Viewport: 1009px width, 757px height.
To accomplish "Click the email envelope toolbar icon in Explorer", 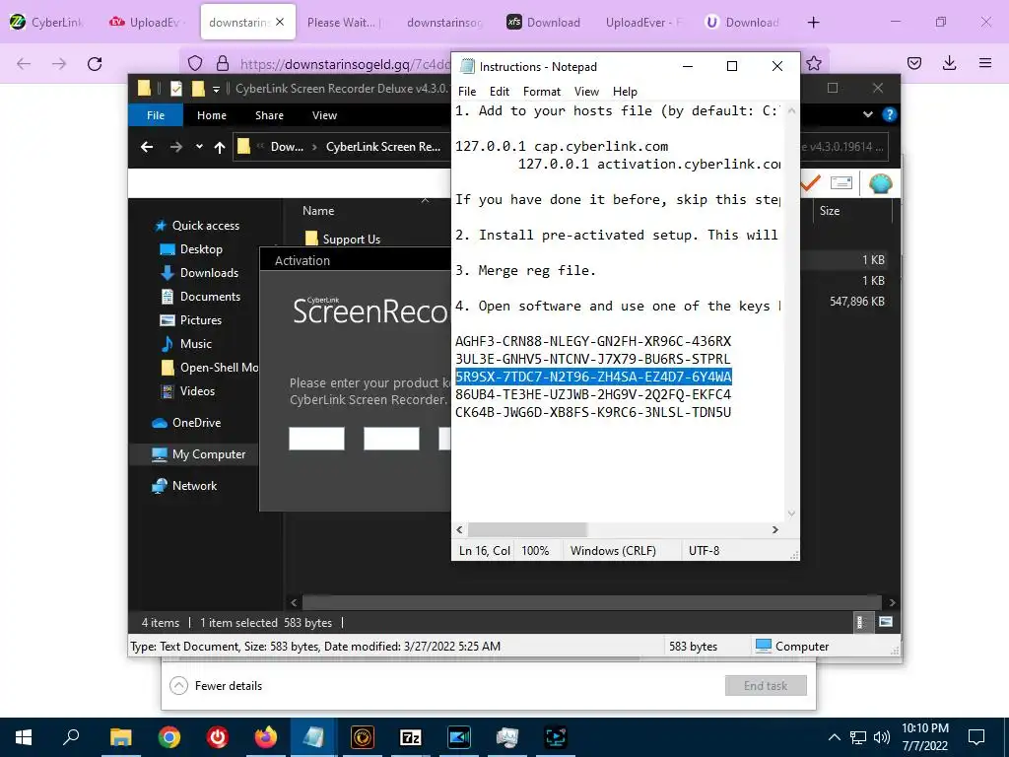I will 841,183.
